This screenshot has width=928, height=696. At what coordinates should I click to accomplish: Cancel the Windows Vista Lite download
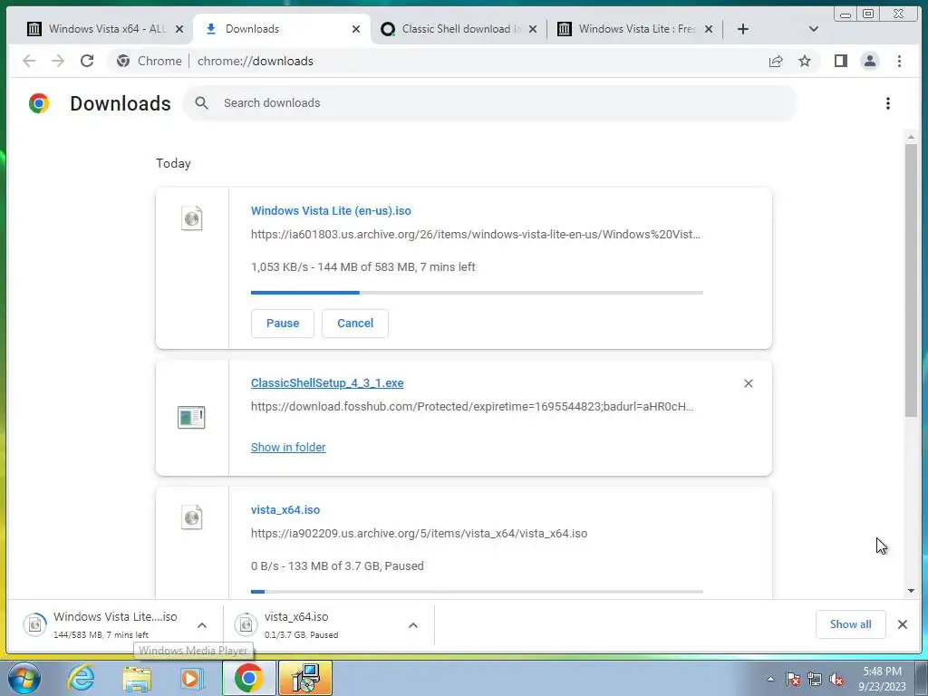click(x=355, y=324)
